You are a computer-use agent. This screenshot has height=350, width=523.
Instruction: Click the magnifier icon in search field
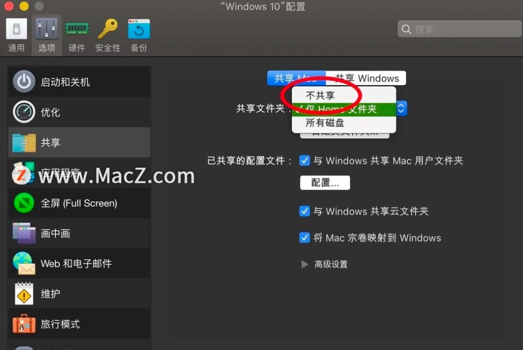(x=406, y=29)
